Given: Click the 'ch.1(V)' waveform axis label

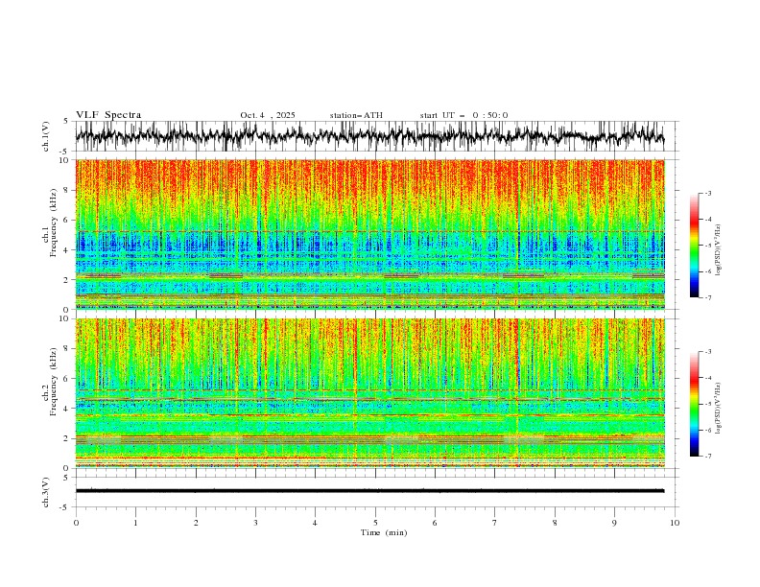Looking at the screenshot, I should [x=46, y=136].
